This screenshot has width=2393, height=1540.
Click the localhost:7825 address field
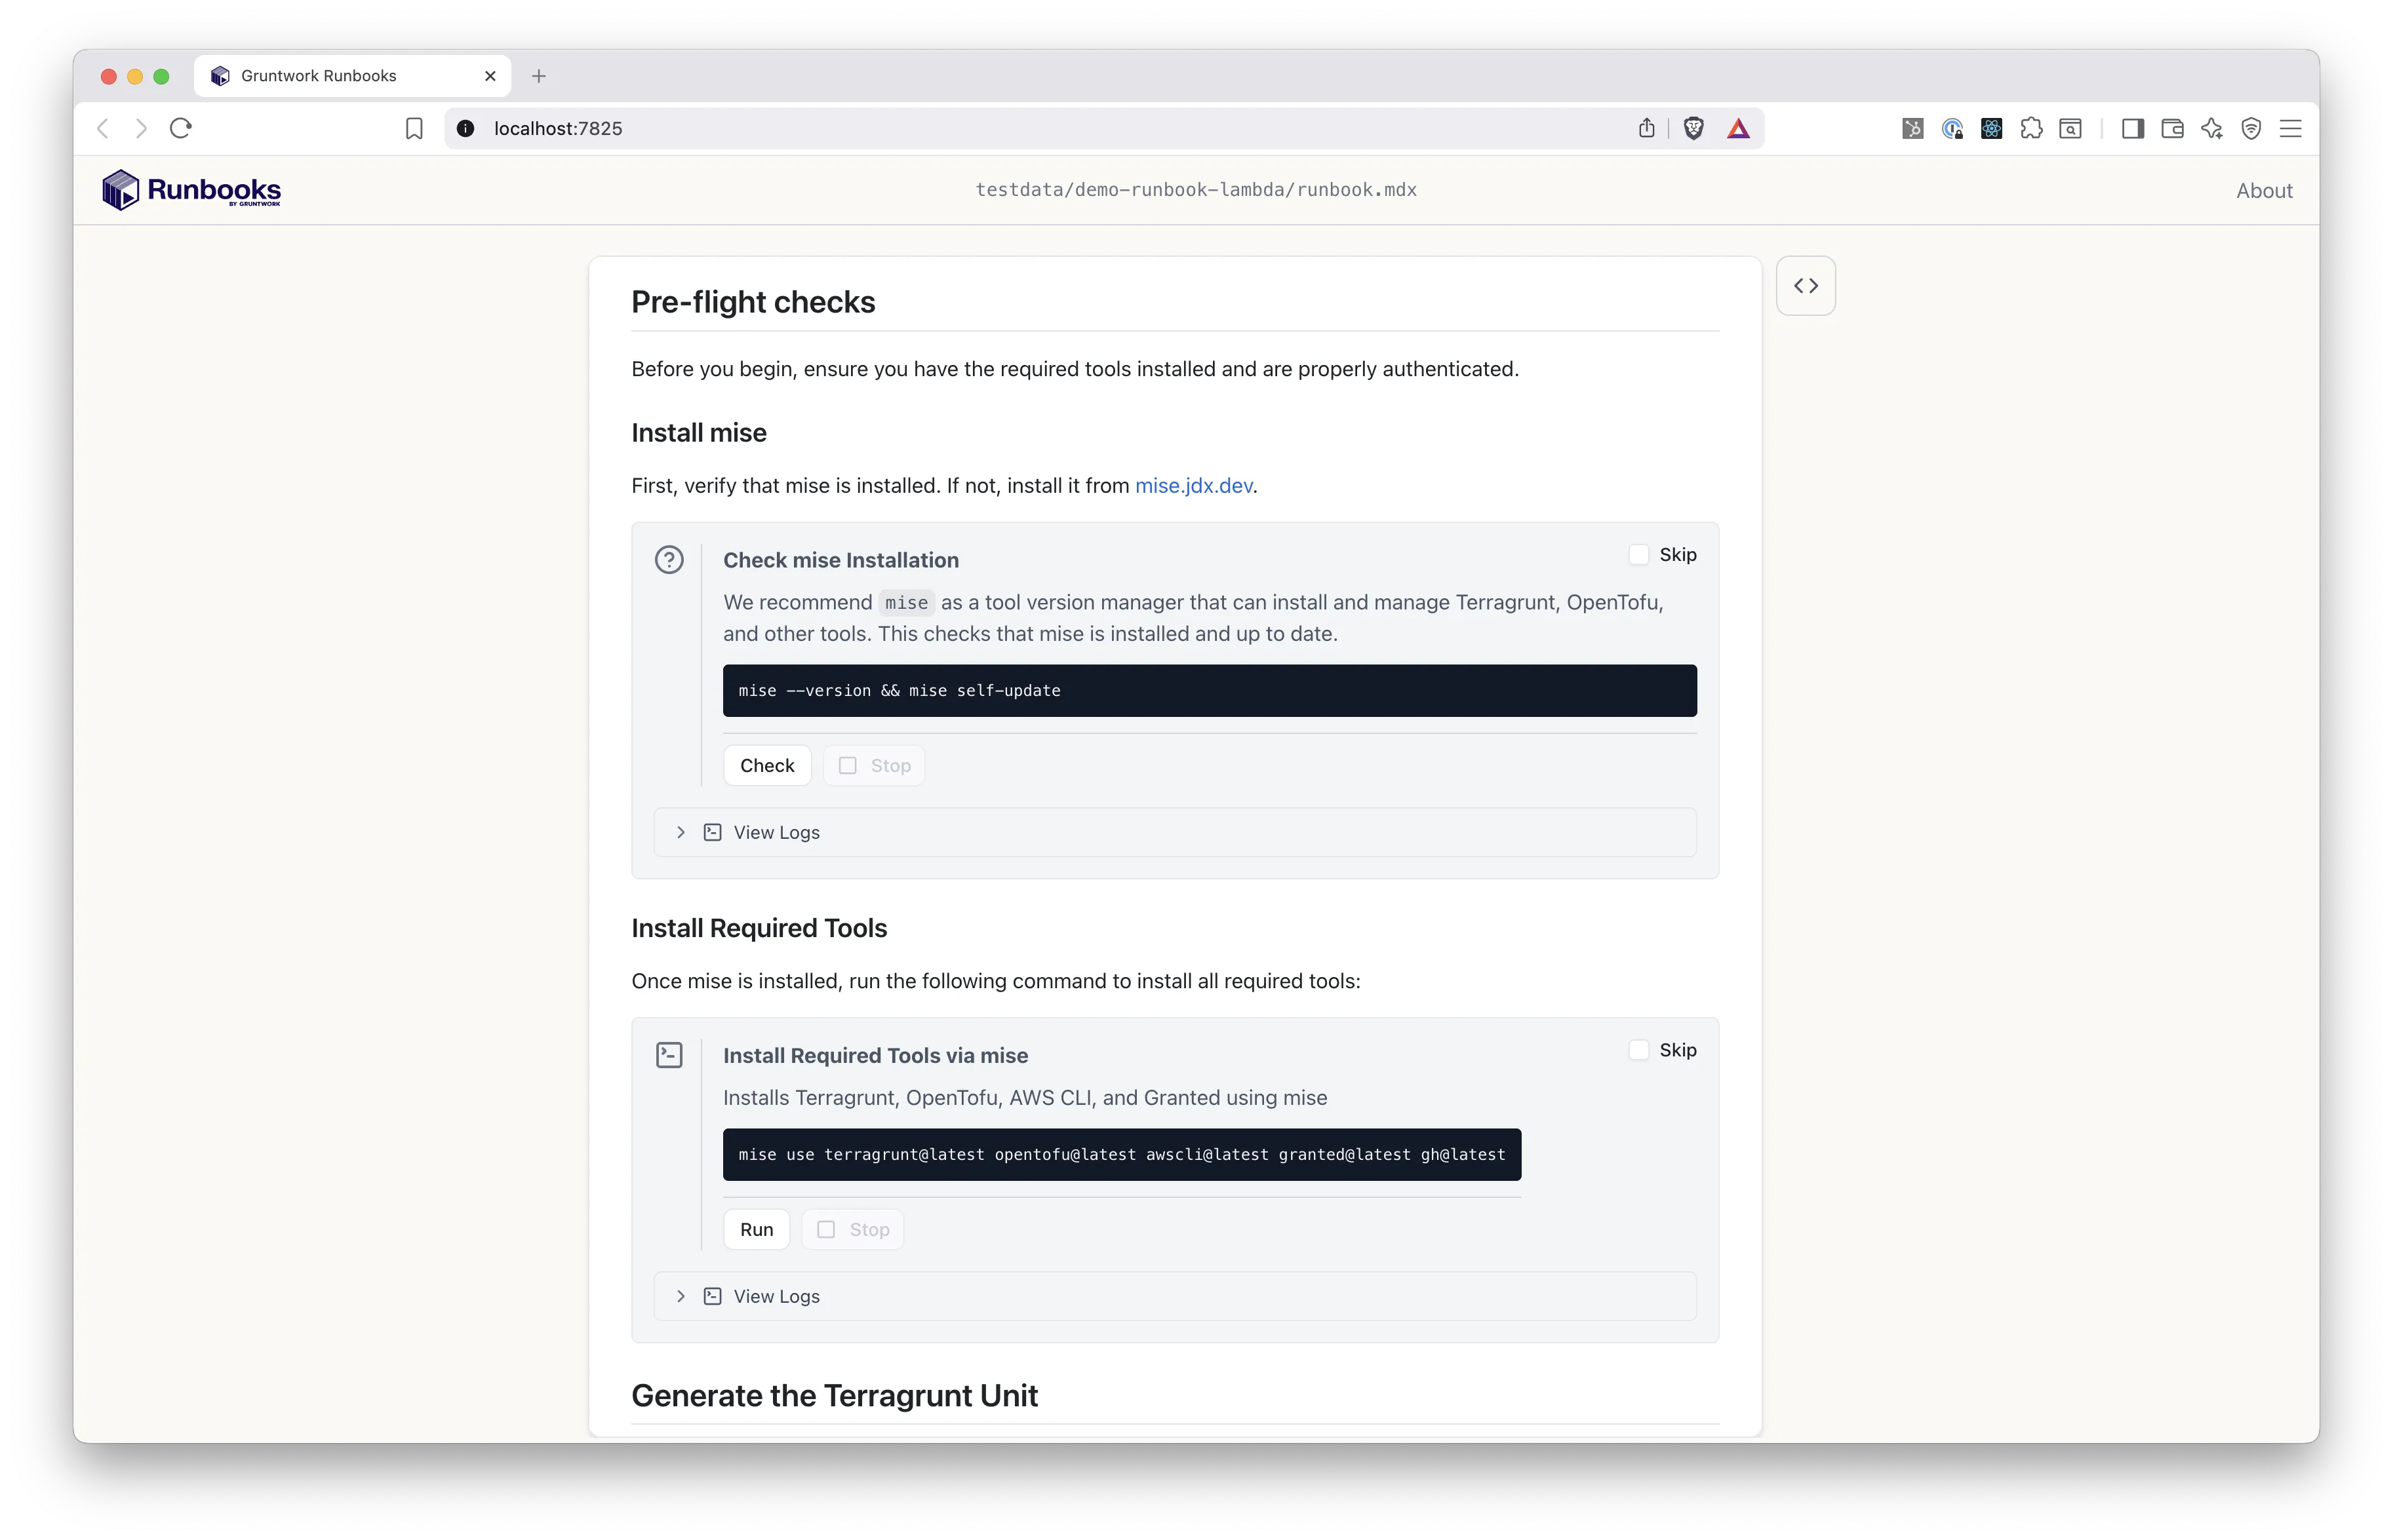(558, 128)
